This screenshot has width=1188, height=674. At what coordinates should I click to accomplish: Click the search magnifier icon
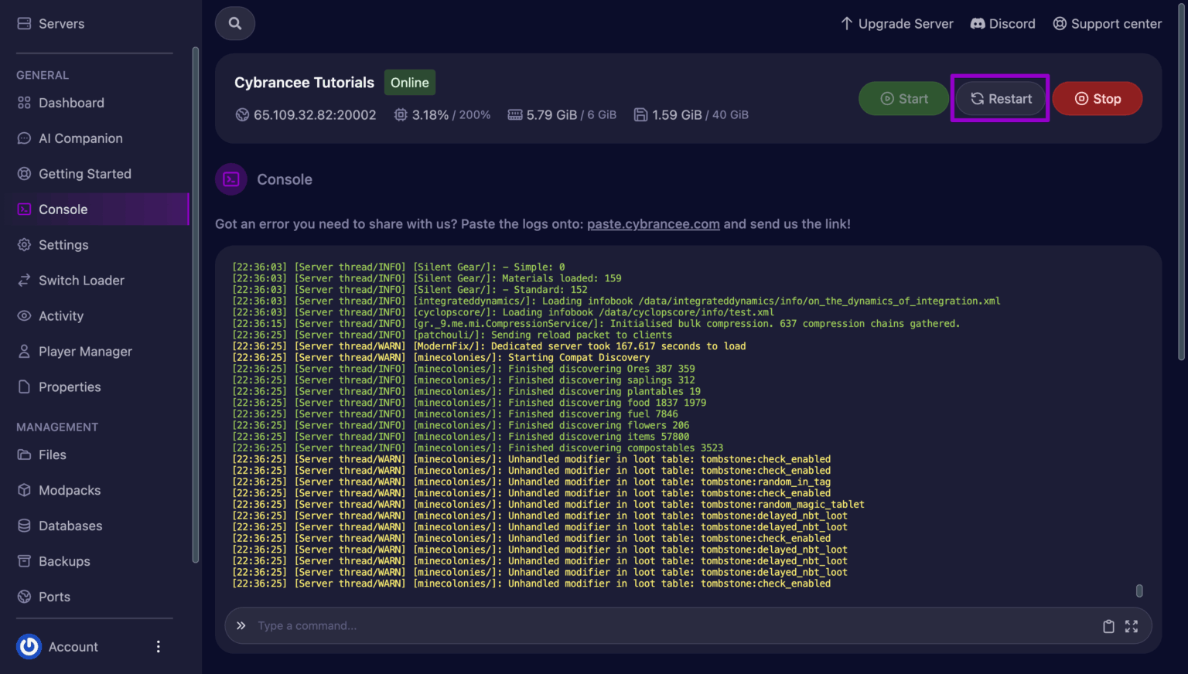pyautogui.click(x=235, y=23)
